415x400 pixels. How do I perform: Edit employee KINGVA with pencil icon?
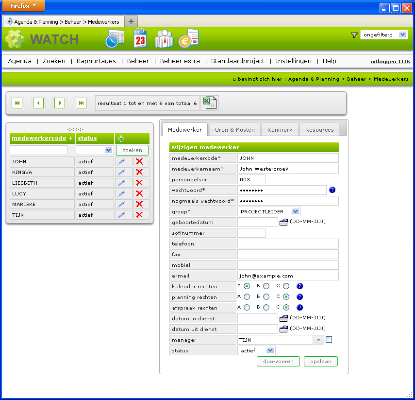(121, 173)
